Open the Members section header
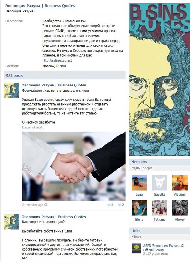Screen dimensions: 192x263 pyautogui.click(x=159, y=162)
